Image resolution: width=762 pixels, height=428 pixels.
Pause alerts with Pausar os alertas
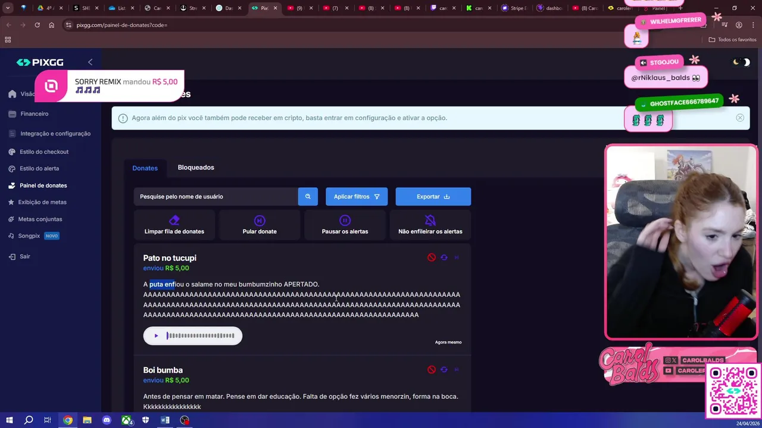[x=345, y=225]
